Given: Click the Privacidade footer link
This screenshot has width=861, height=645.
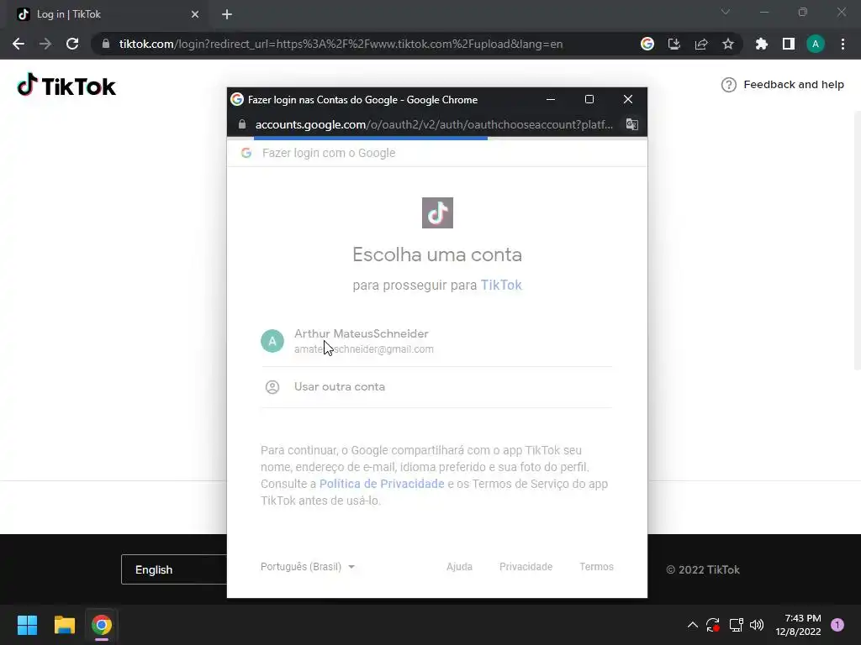Looking at the screenshot, I should (x=526, y=567).
